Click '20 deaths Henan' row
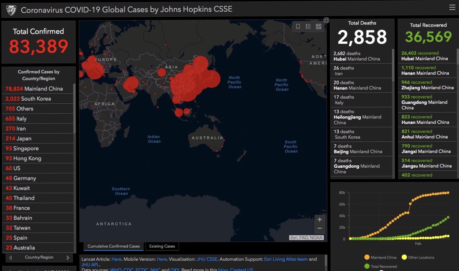459x271 pixels. pos(361,85)
